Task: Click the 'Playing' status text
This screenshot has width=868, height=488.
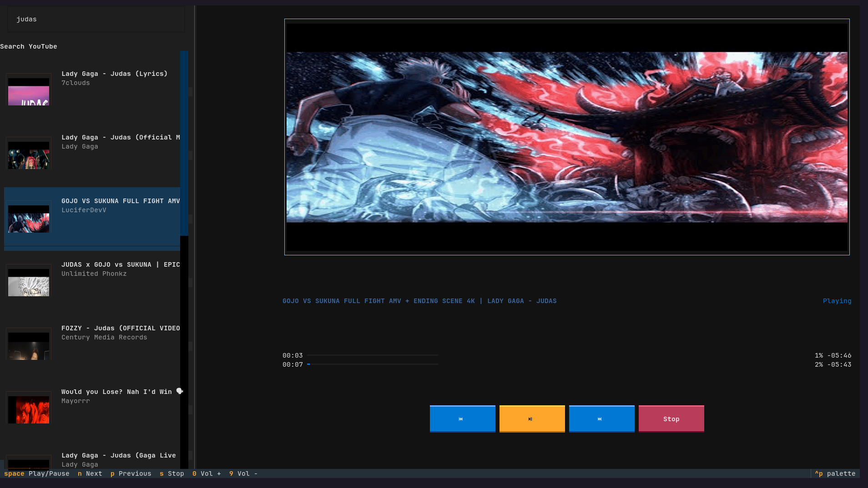Action: click(837, 301)
